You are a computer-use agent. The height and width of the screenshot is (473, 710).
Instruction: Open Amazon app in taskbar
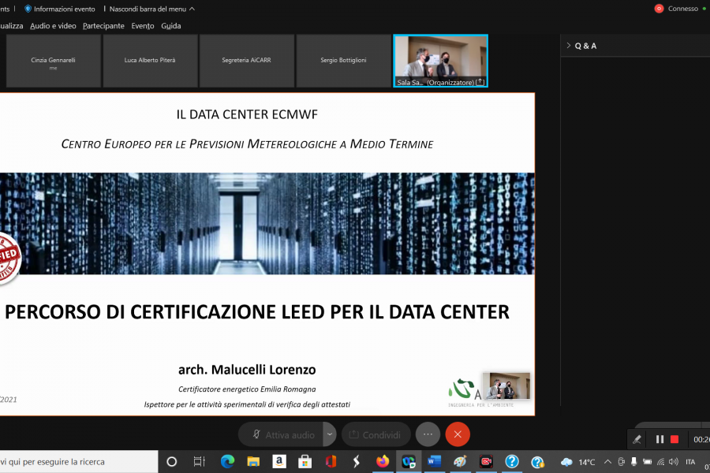point(279,462)
